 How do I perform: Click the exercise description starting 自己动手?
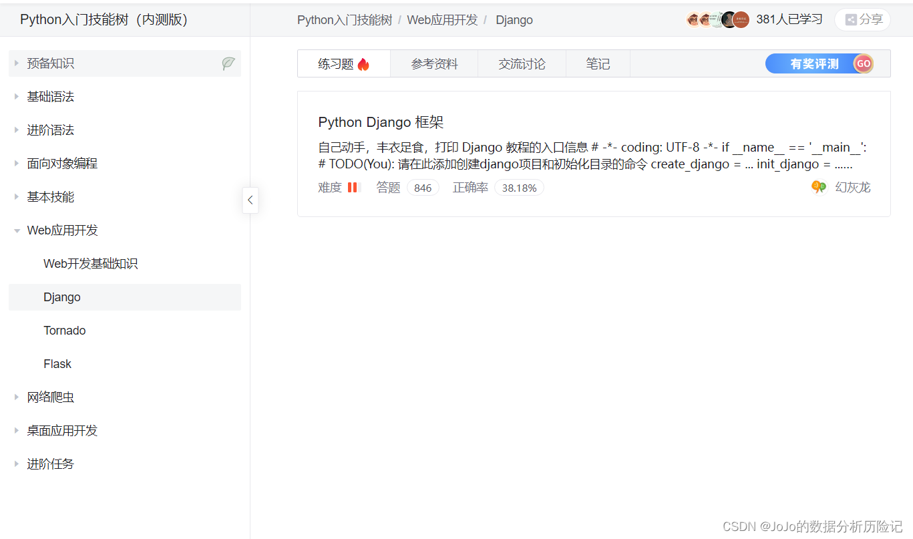(592, 156)
